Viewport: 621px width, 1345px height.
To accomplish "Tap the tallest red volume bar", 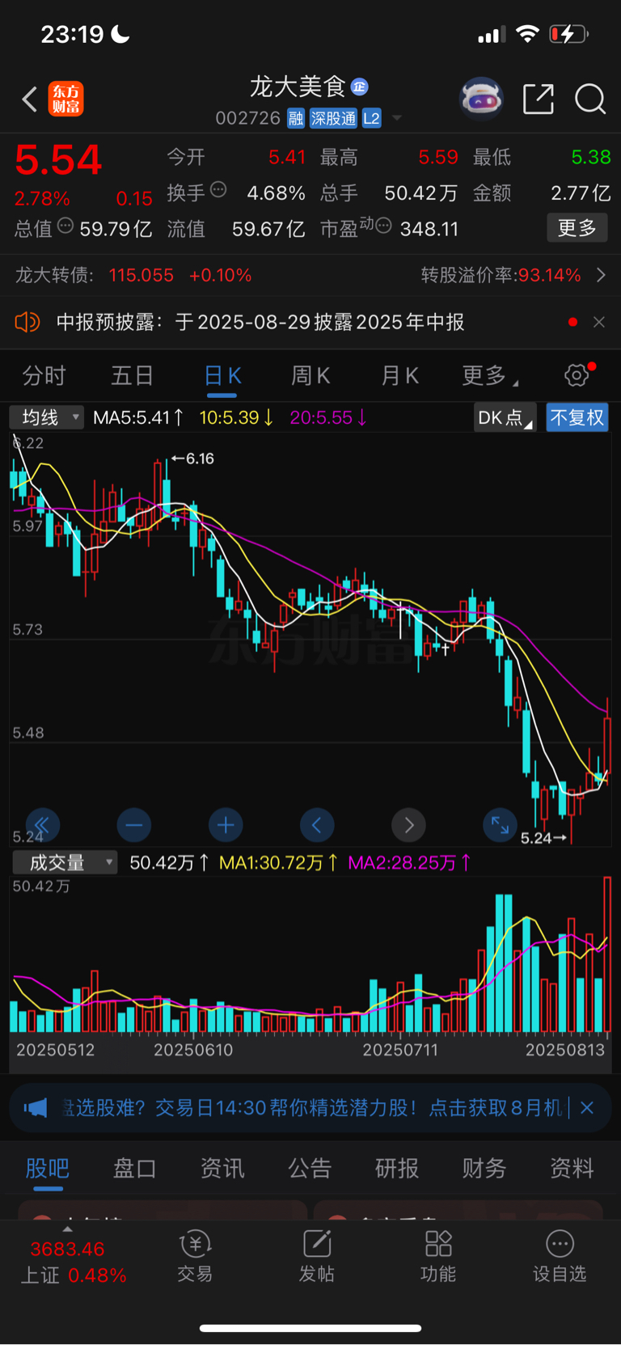I will click(x=607, y=954).
